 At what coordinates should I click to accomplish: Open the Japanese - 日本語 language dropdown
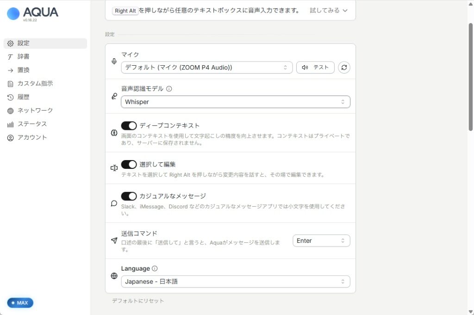[236, 282]
